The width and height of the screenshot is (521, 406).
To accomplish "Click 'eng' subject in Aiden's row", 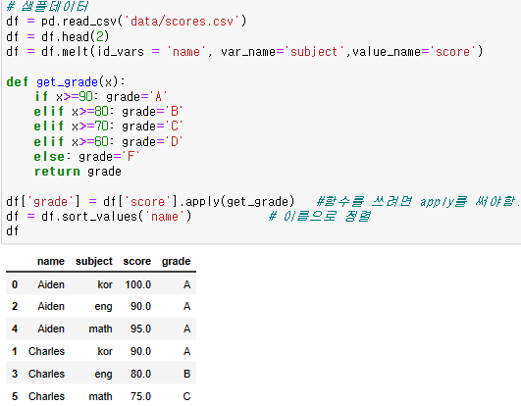I will pos(103,306).
